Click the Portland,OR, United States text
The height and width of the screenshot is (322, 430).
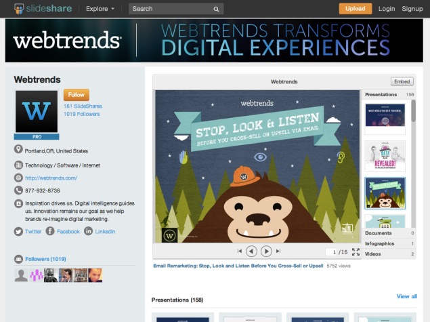tap(56, 151)
